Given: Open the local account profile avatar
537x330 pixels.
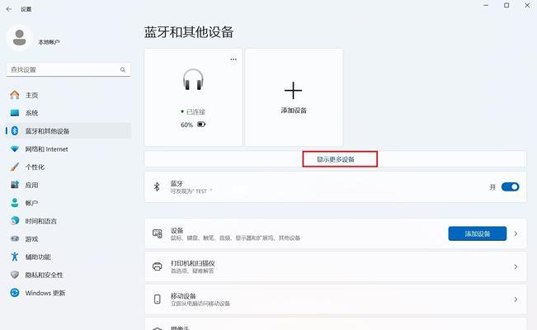Looking at the screenshot, I should pyautogui.click(x=20, y=38).
